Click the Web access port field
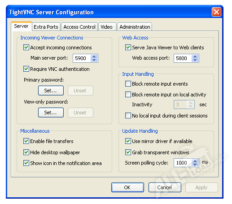The width and height of the screenshot is (232, 204). (x=183, y=58)
